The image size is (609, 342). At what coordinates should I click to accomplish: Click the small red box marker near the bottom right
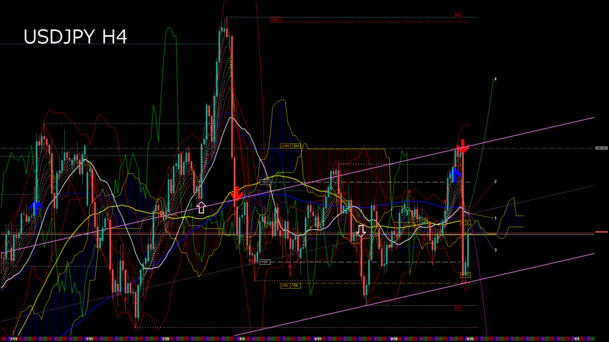[458, 308]
